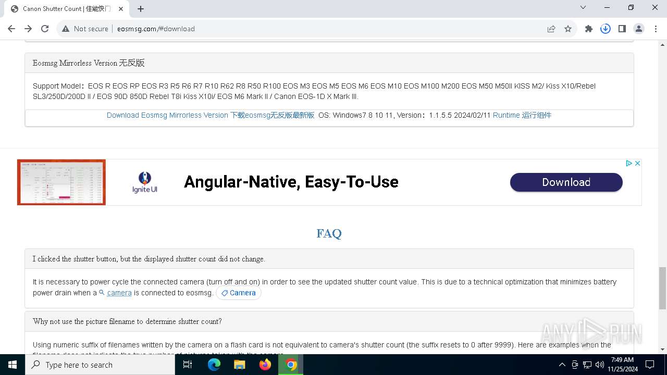
Task: Reload the eosmsg page
Action: tap(45, 29)
